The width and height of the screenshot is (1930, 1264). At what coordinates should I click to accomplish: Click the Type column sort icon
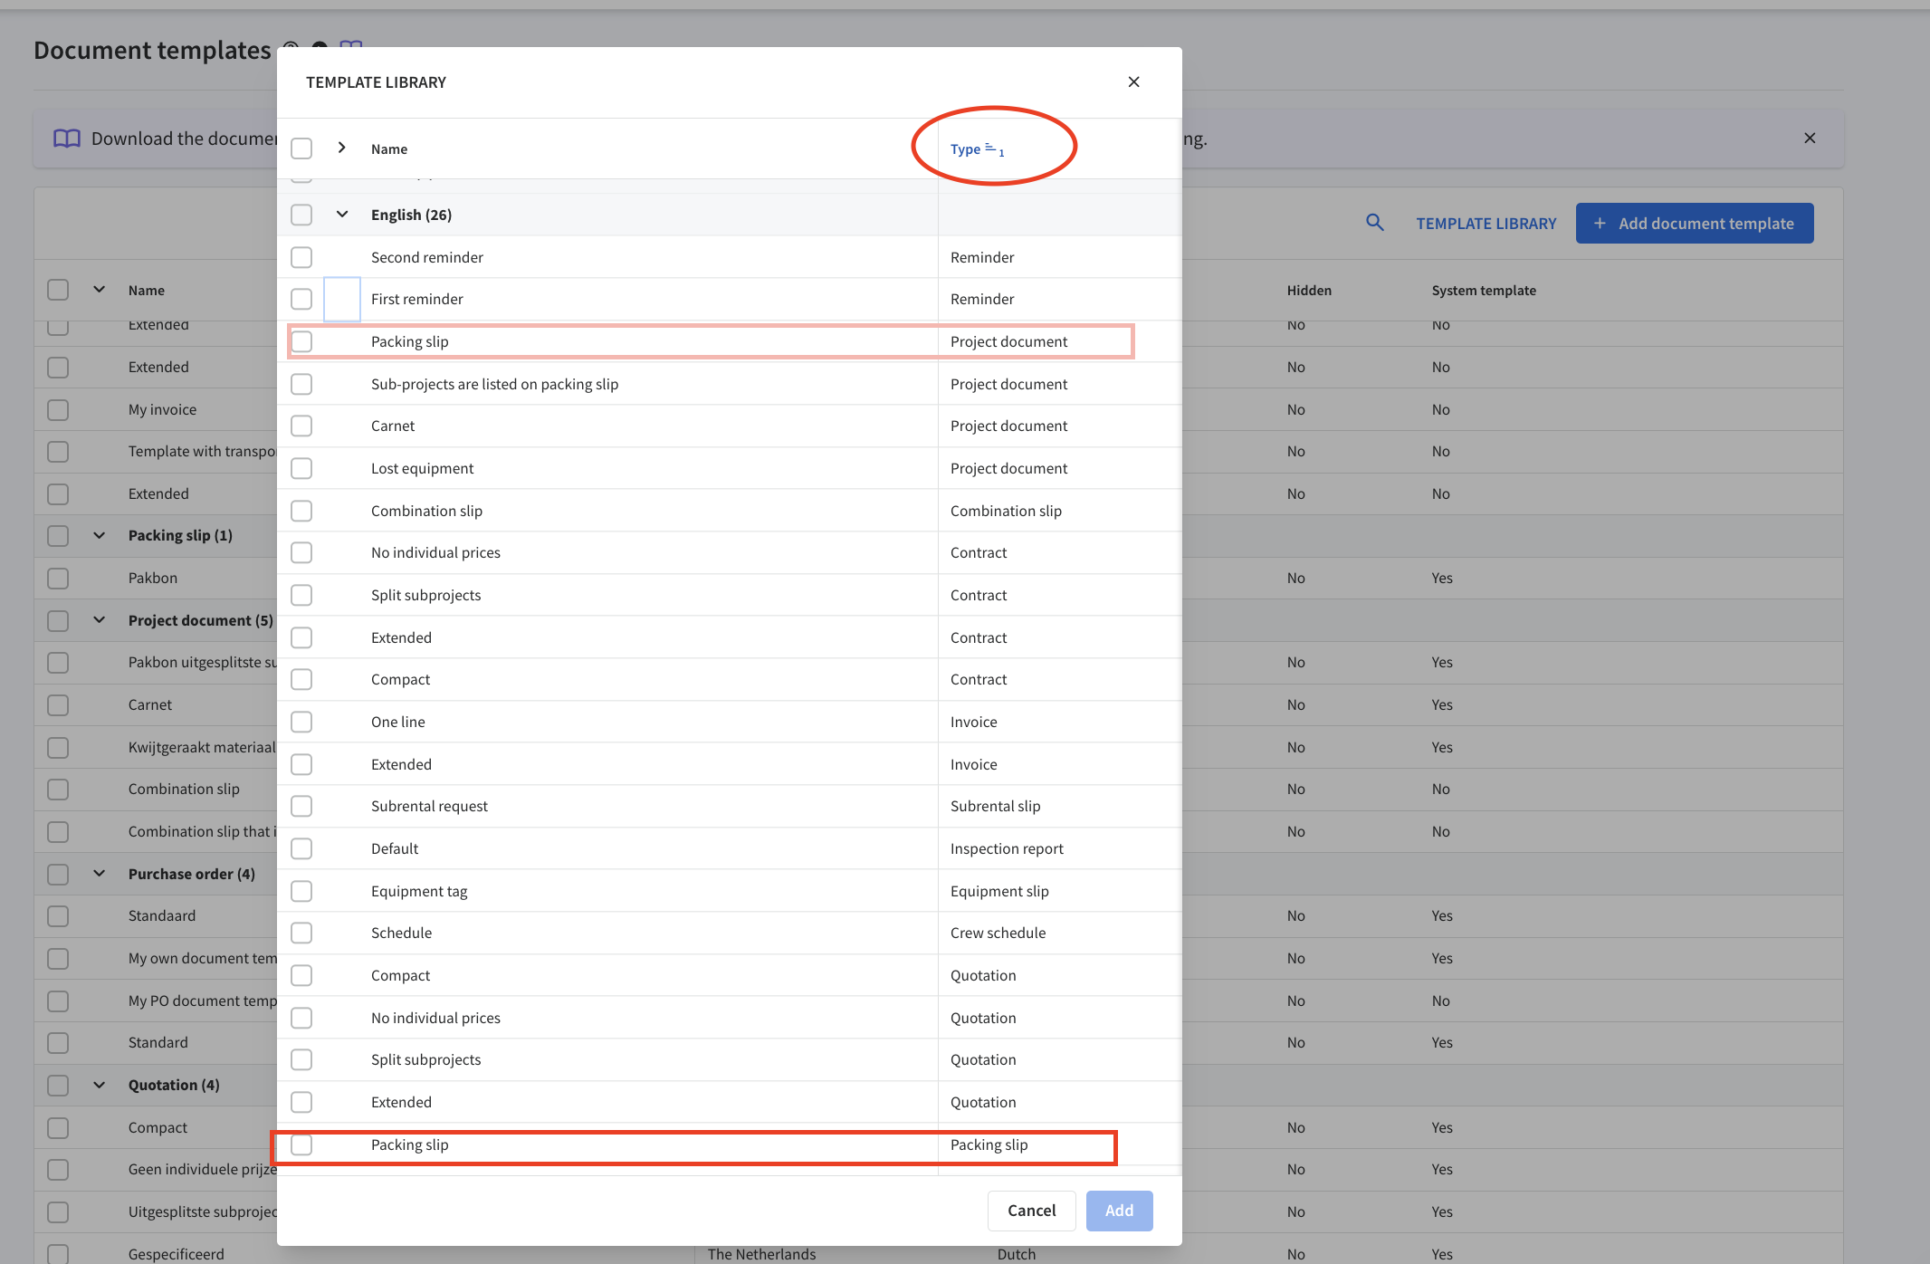coord(994,149)
